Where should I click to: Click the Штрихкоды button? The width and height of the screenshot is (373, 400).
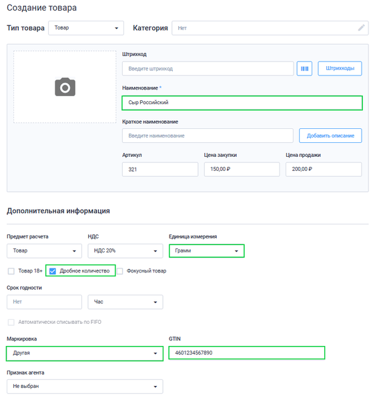pyautogui.click(x=340, y=68)
